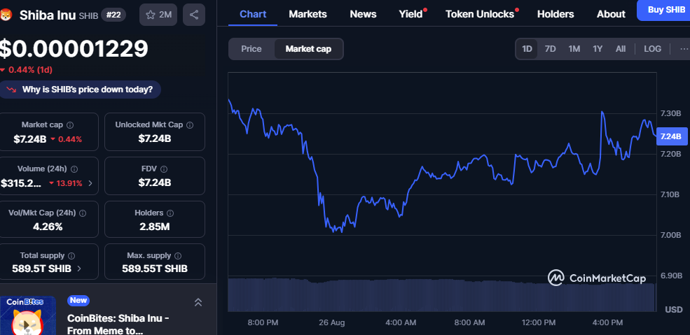This screenshot has width=690, height=335.
Task: Click the info icon beside FDV
Action: pos(164,169)
